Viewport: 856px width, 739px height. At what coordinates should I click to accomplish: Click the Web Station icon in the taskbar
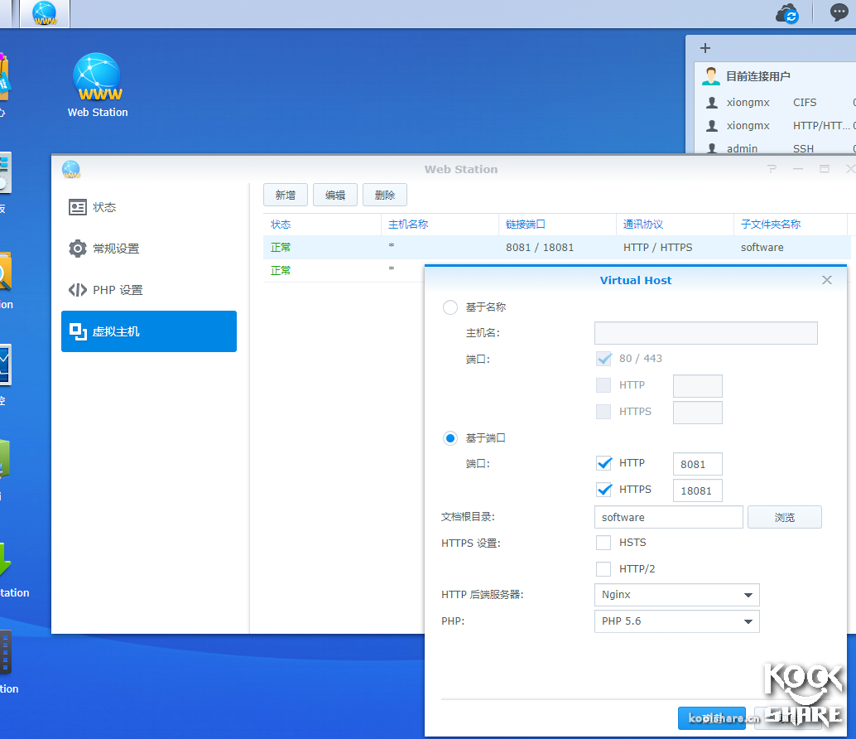pos(43,13)
